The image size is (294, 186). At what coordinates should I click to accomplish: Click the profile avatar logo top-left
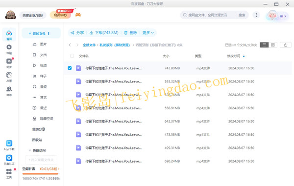click(10, 15)
